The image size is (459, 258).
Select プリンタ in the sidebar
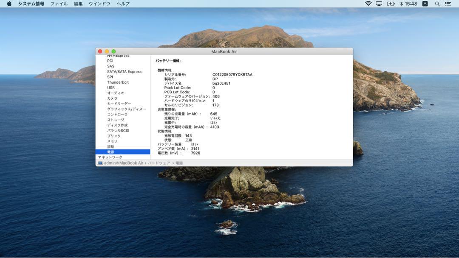[x=113, y=136]
